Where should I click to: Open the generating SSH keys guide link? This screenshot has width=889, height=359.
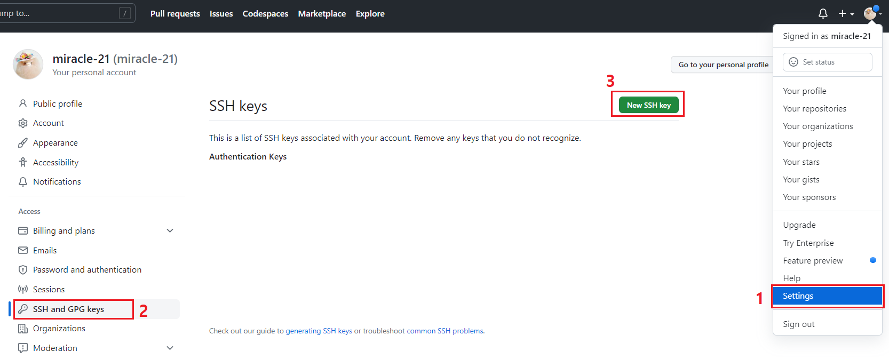(319, 331)
